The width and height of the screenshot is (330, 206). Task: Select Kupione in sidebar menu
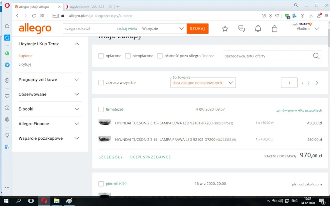(x=25, y=56)
